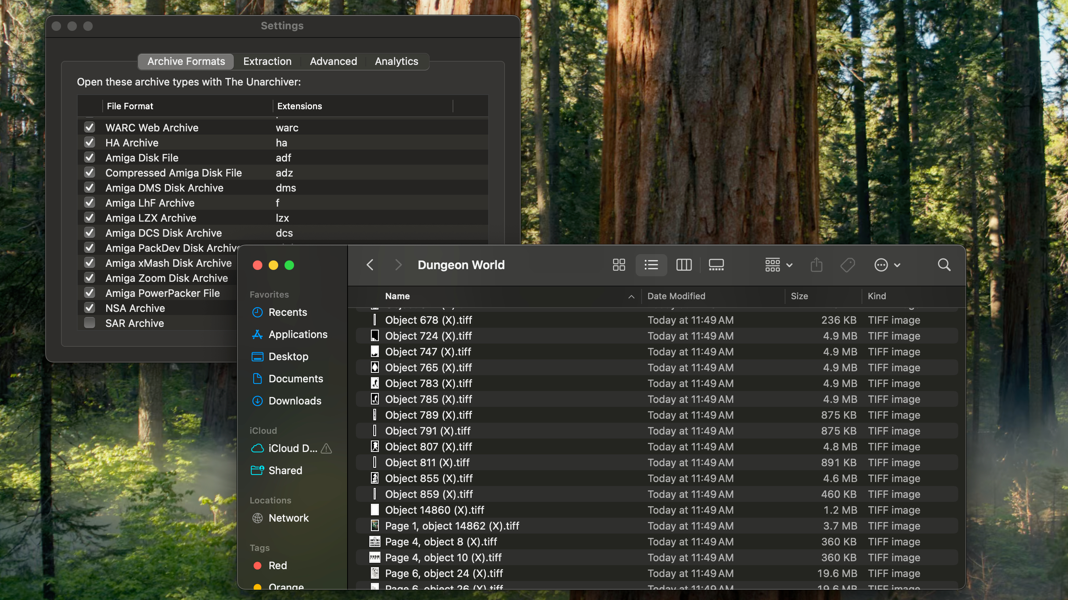Switch to the Extraction tab
This screenshot has width=1068, height=600.
(267, 61)
